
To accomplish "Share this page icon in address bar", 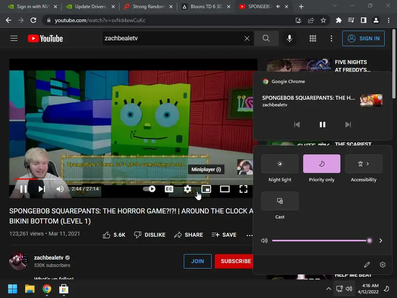I will point(311,20).
